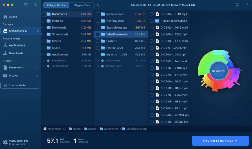The image size is (252, 149).
Task: Click the 0-02-0a-...998a4.jpg image file icon
Action: click(157, 122)
